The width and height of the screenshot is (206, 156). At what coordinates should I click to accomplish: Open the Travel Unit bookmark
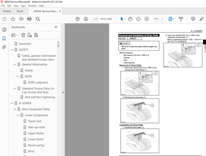[35, 121]
